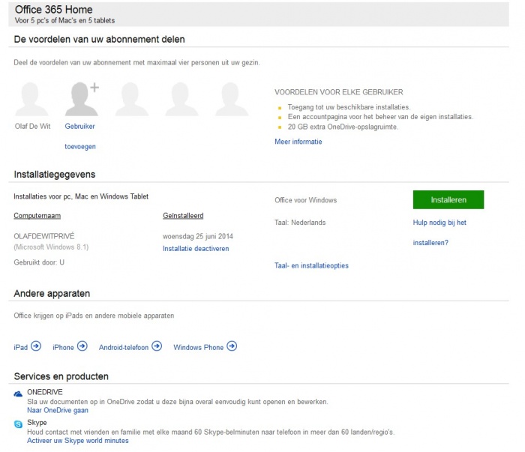Open the Meer informatie link
This screenshot has width=525, height=452.
tap(298, 142)
